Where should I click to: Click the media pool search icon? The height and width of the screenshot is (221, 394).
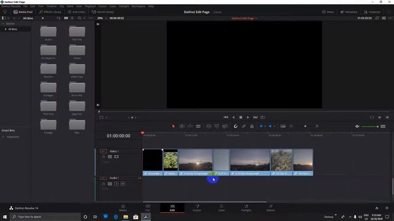79,18
